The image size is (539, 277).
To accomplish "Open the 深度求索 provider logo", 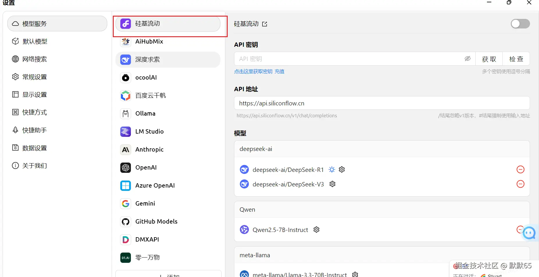I will click(x=126, y=60).
